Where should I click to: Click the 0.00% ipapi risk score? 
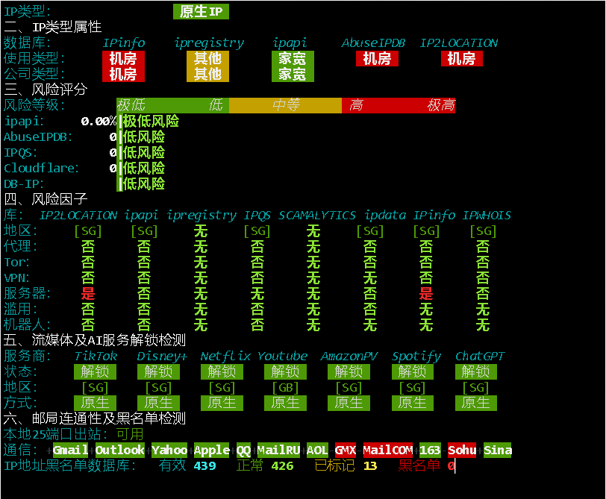coord(98,121)
